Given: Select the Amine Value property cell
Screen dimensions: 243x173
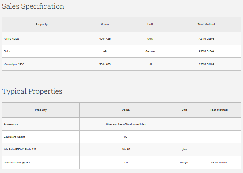Looking at the screenshot, I should tap(11, 39).
